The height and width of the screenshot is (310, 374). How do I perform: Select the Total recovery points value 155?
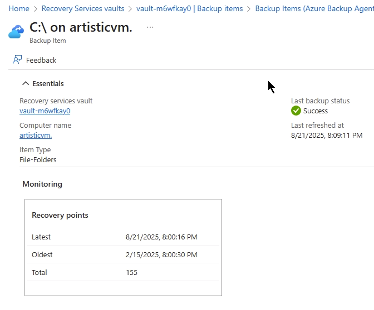click(x=132, y=272)
